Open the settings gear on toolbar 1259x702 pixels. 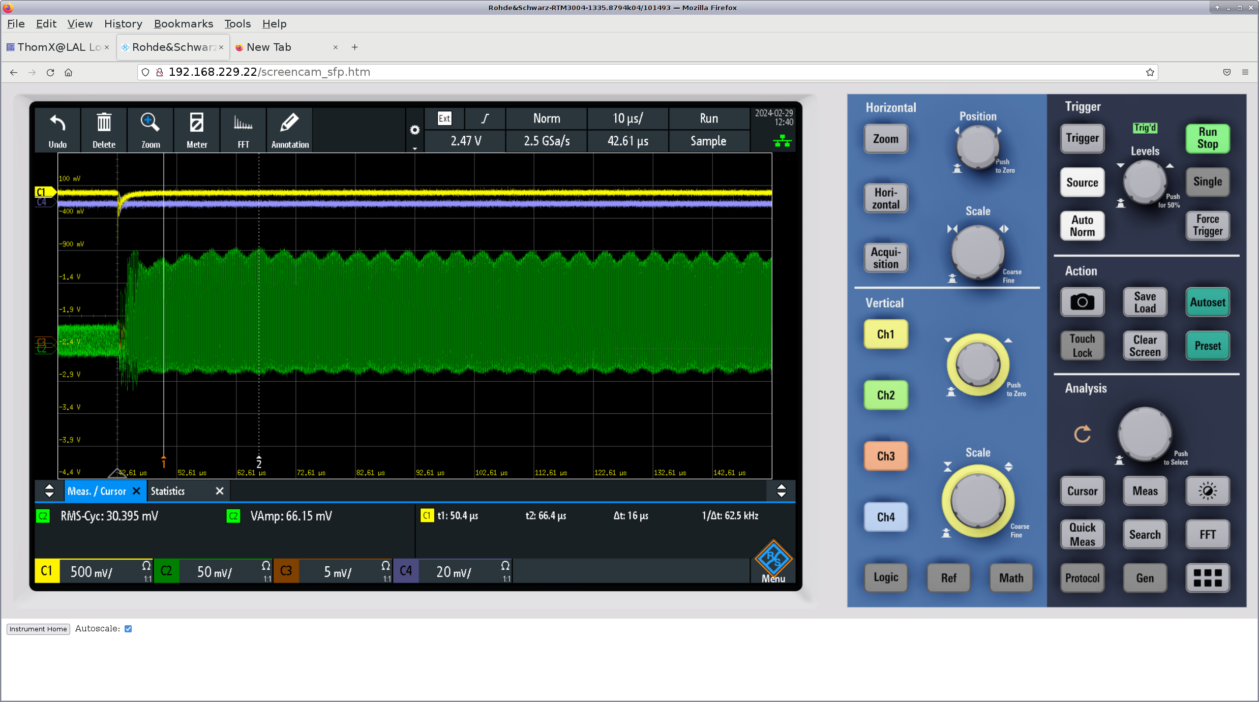coord(415,130)
